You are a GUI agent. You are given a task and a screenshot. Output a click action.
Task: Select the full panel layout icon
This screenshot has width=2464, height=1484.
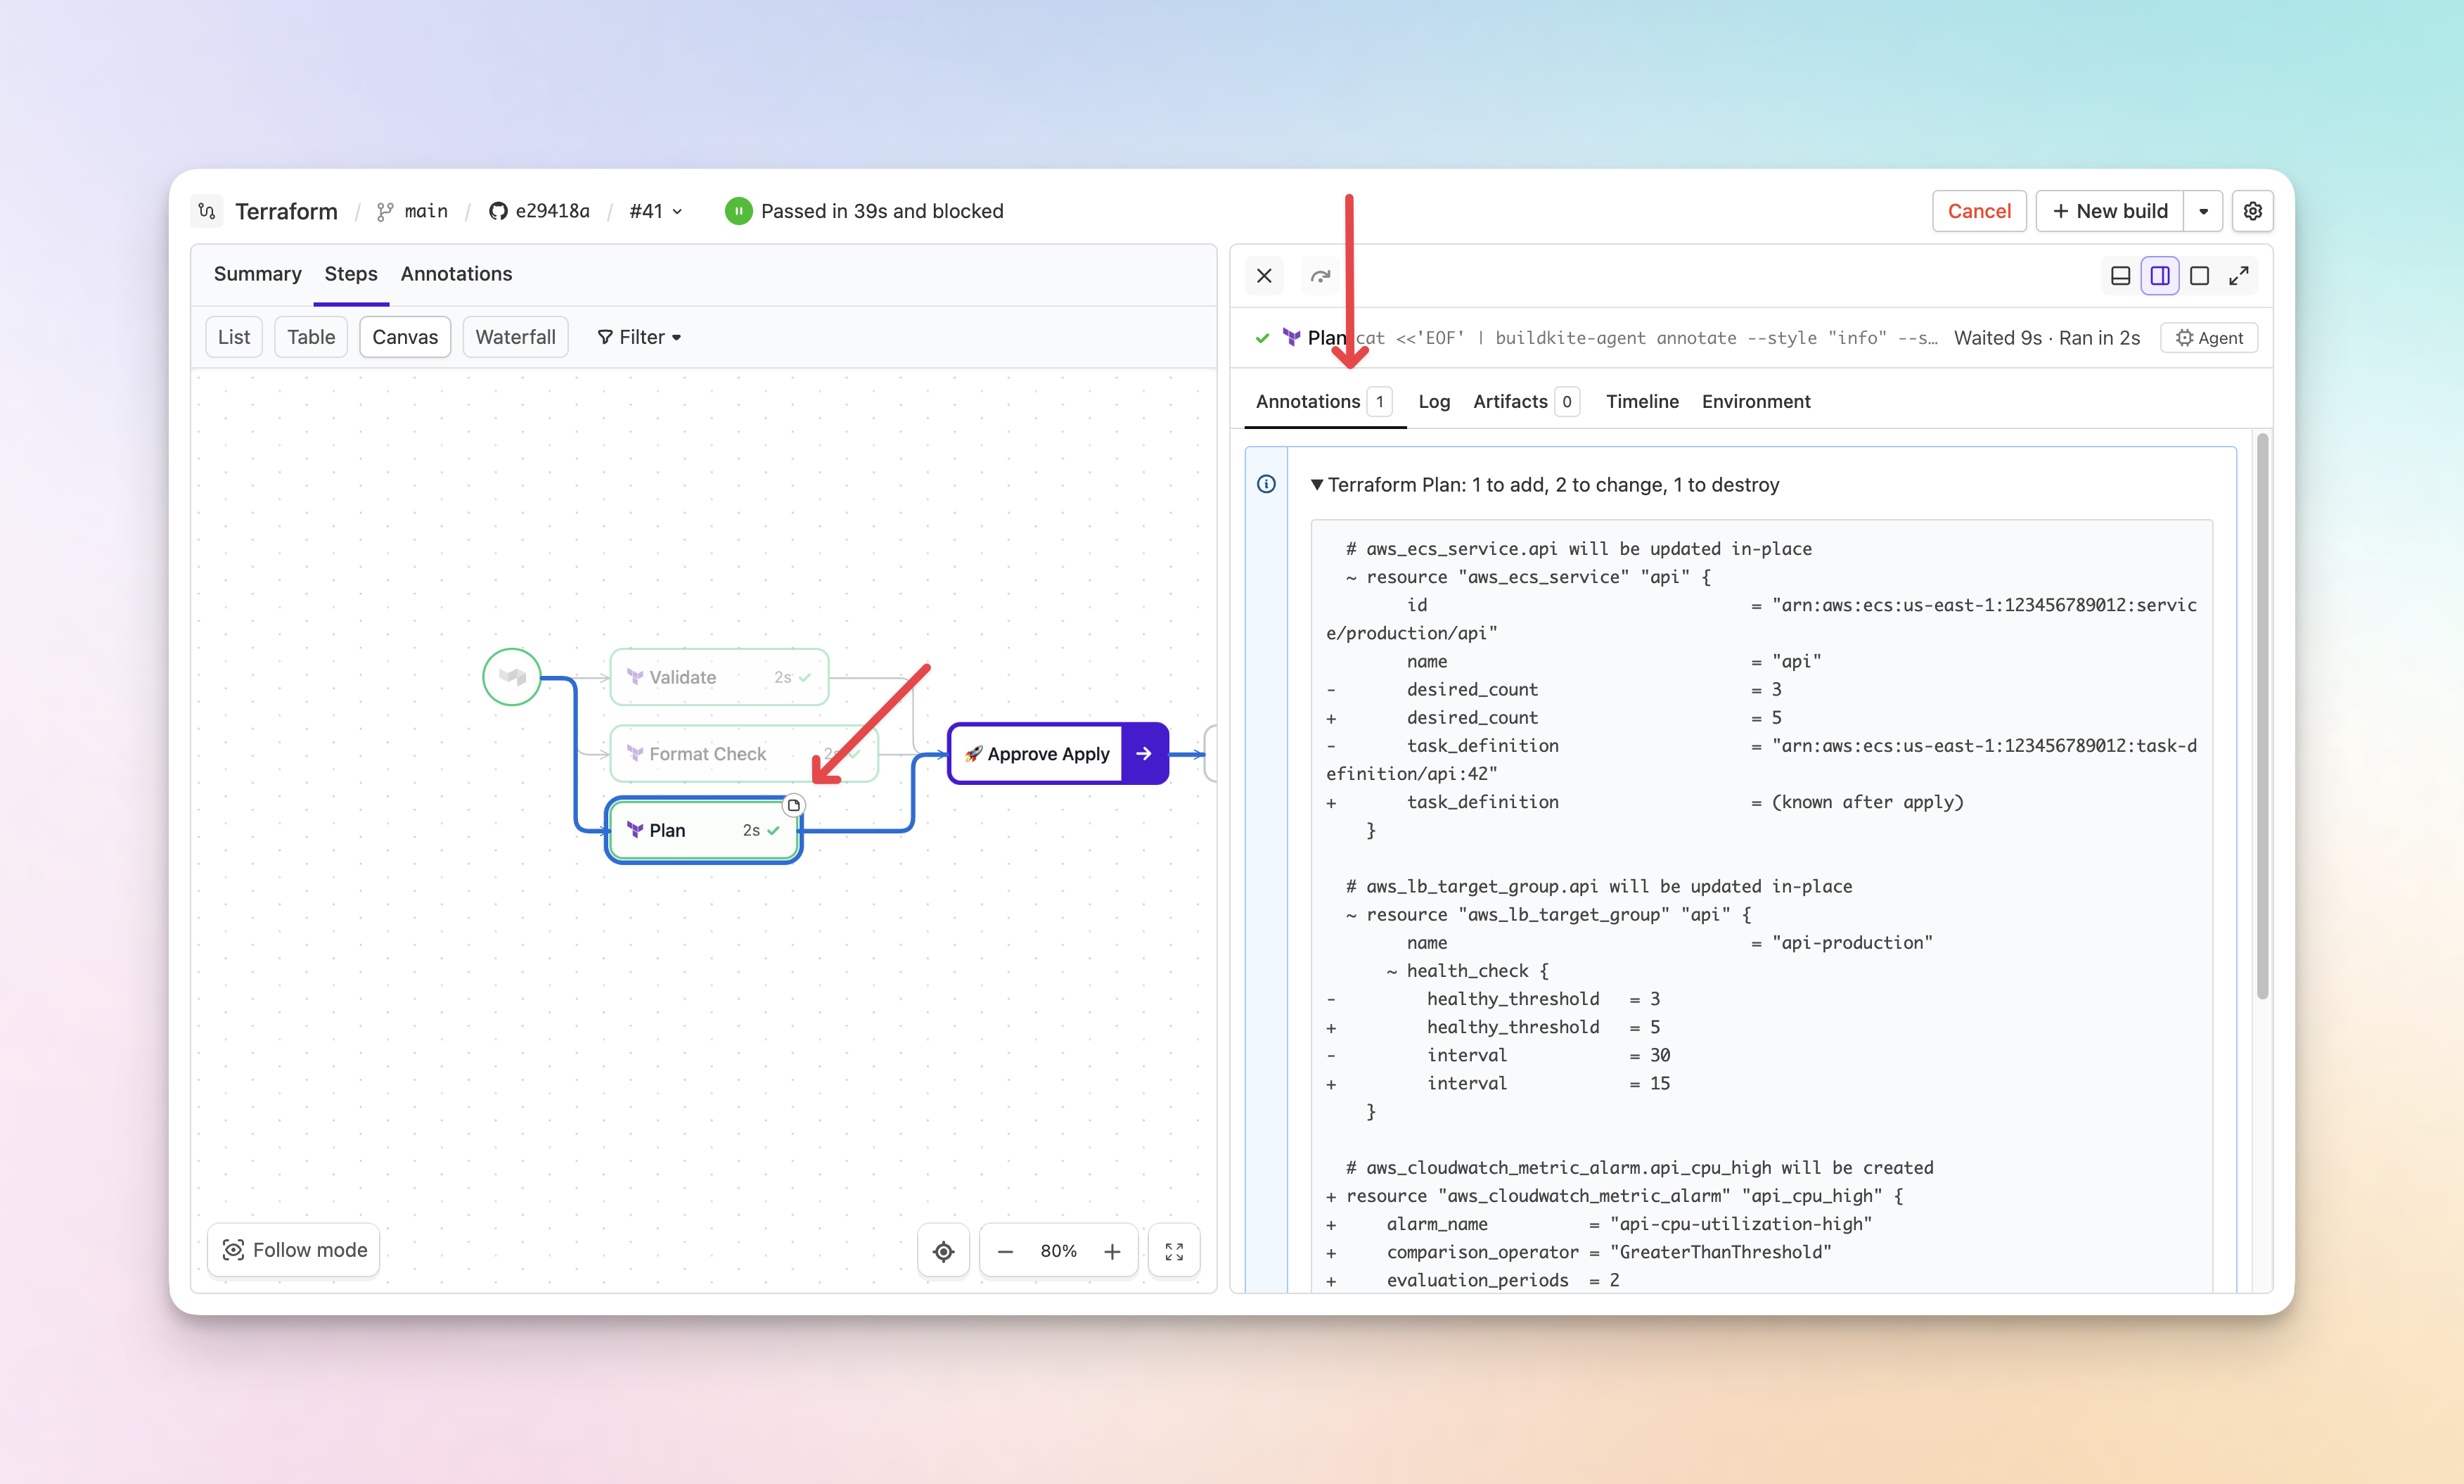[x=2199, y=276]
